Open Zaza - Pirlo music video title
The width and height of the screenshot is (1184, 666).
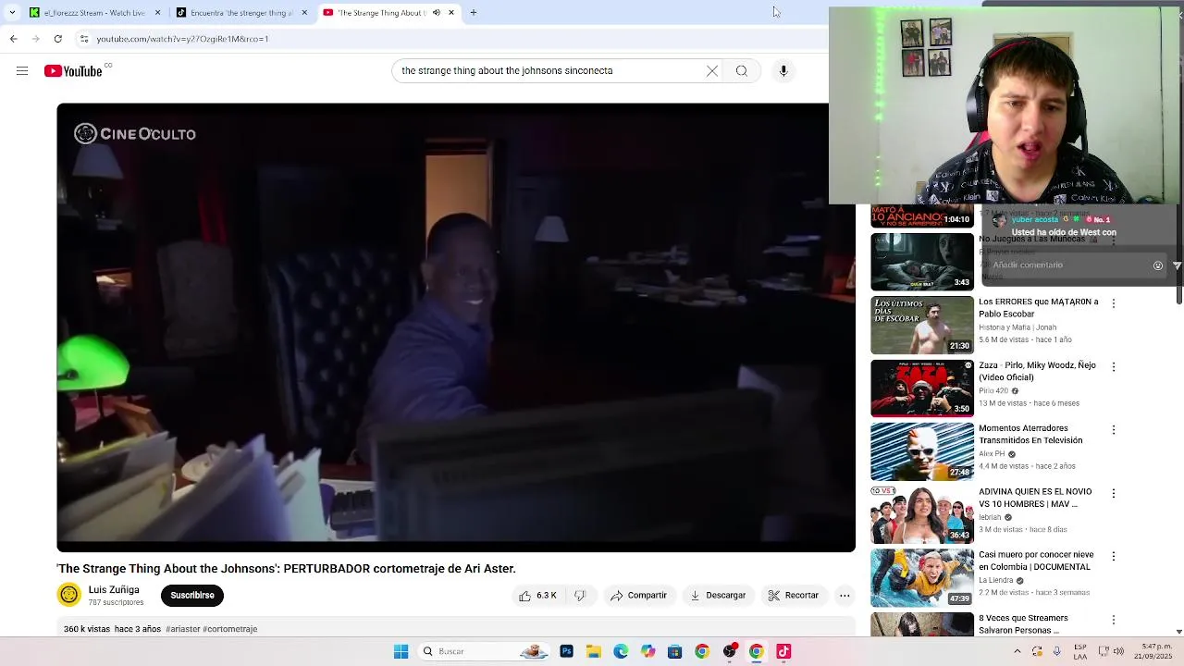[x=1037, y=371]
